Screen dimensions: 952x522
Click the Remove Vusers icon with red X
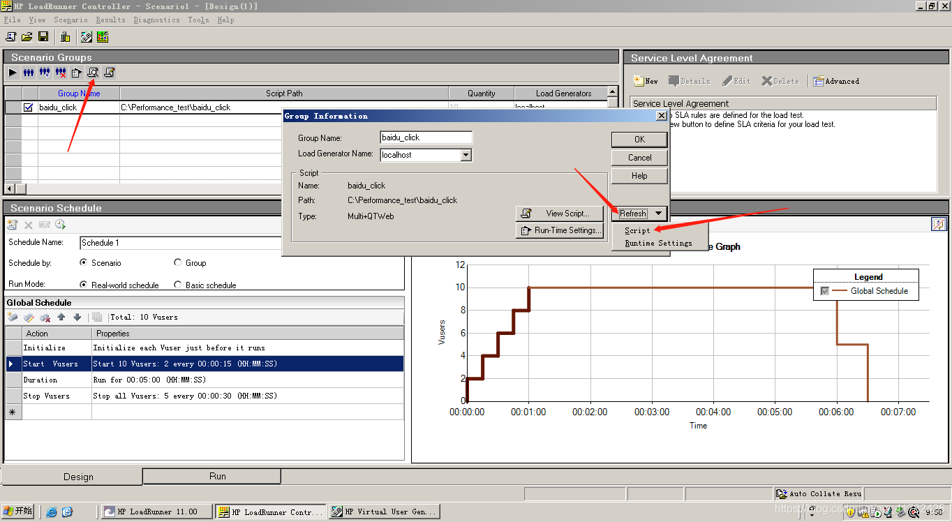(60, 72)
